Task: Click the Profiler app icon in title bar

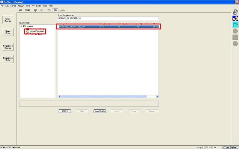Action: pos(2,2)
